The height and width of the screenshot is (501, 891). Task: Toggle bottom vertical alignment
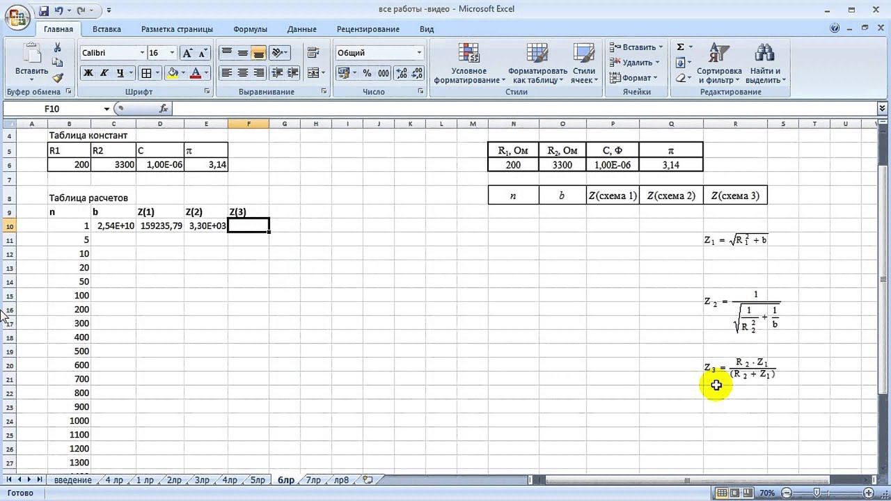258,53
